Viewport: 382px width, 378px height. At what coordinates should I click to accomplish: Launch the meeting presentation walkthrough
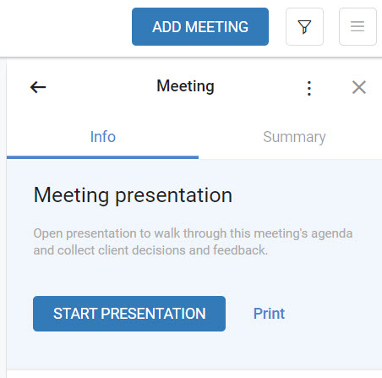tap(129, 314)
